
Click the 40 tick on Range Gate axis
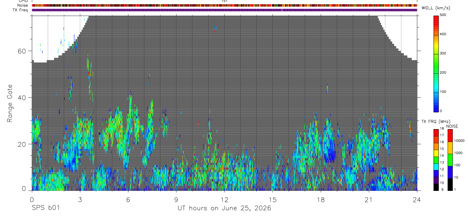point(22,98)
